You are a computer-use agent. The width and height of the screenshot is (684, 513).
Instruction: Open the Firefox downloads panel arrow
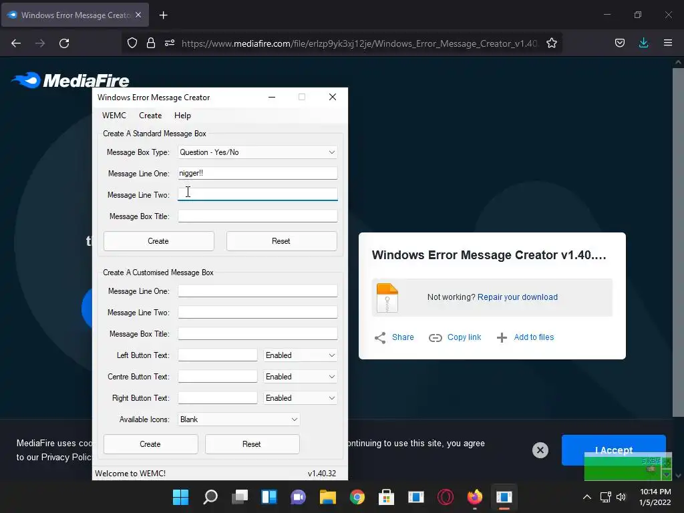click(x=643, y=43)
